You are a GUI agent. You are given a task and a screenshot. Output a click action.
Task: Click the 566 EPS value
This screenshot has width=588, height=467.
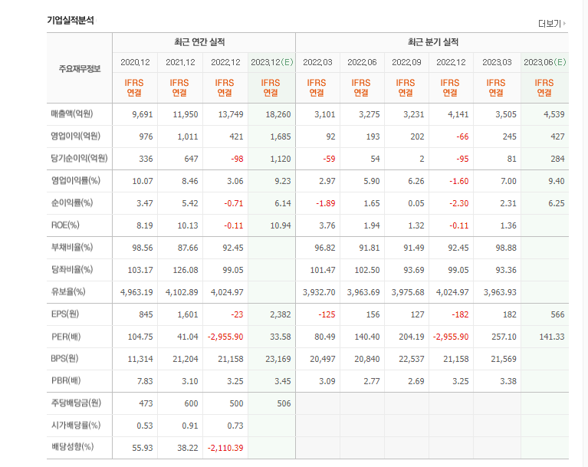pos(557,314)
